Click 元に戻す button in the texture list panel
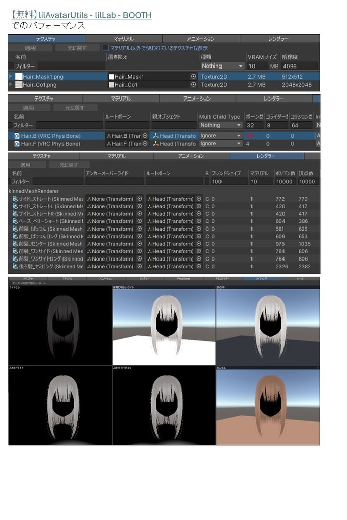The image size is (347, 520). click(x=77, y=48)
